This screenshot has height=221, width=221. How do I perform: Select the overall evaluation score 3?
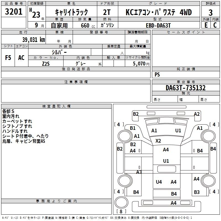coord(211,12)
